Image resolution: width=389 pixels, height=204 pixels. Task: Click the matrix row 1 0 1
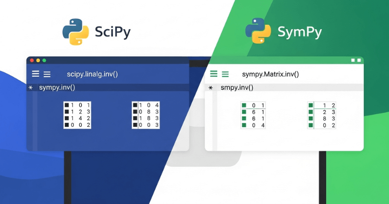tap(77, 105)
